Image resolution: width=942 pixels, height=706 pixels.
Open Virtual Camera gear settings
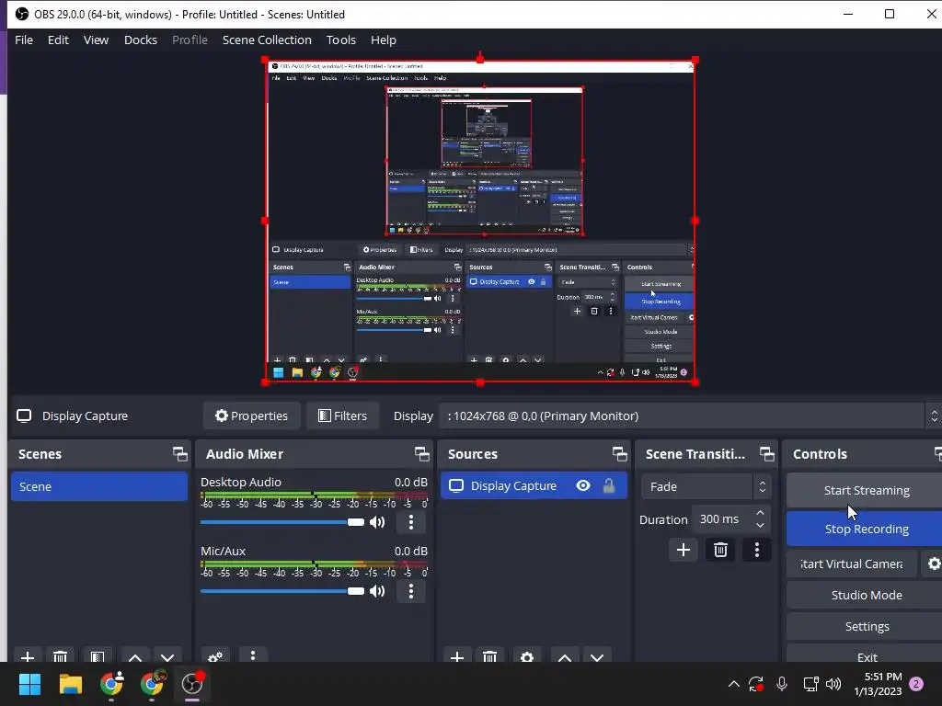click(x=933, y=564)
